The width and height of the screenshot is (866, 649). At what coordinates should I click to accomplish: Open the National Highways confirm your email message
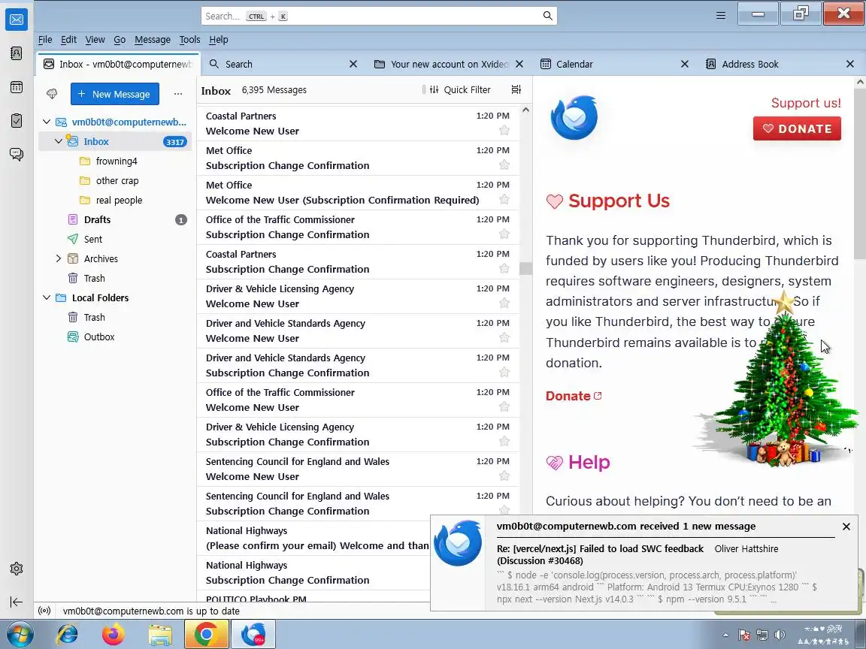tap(315, 538)
